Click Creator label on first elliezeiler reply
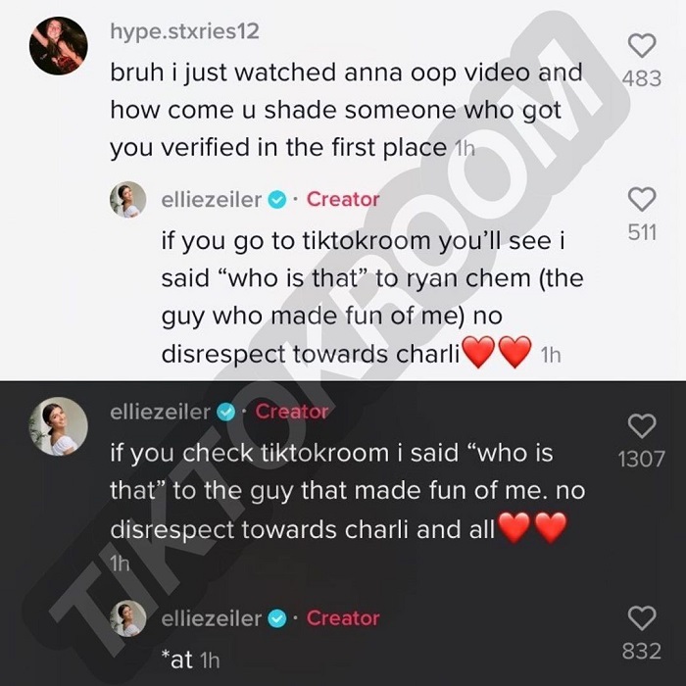686x686 pixels. pyautogui.click(x=343, y=200)
